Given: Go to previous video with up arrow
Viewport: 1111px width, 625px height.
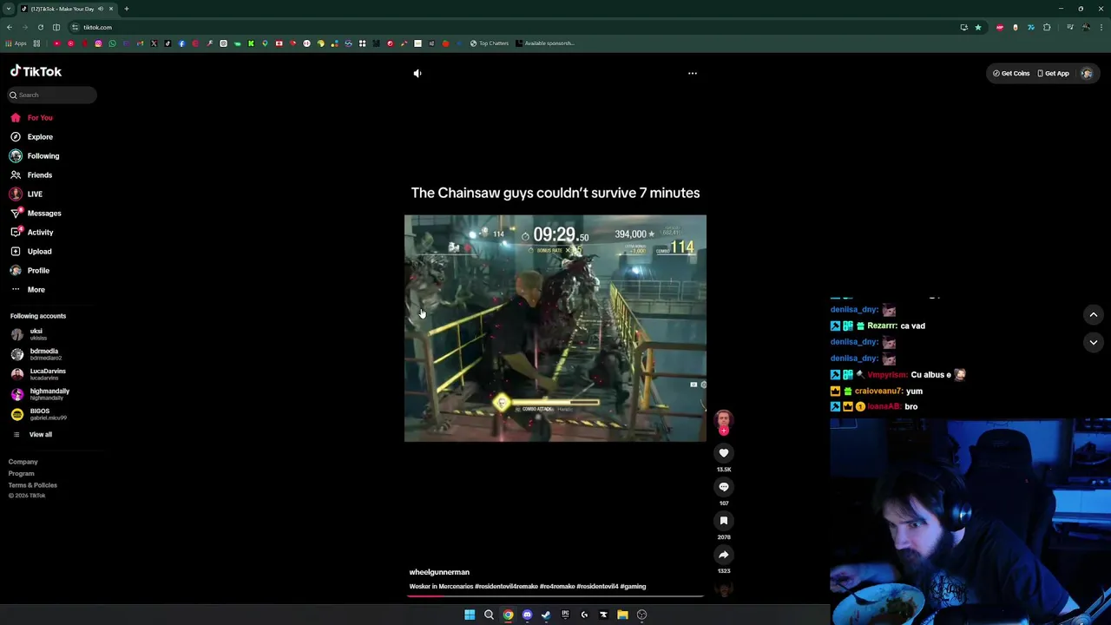Looking at the screenshot, I should click(x=1094, y=315).
